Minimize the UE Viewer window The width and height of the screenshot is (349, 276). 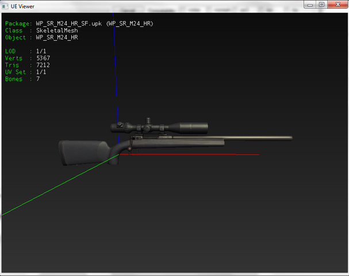click(310, 5)
